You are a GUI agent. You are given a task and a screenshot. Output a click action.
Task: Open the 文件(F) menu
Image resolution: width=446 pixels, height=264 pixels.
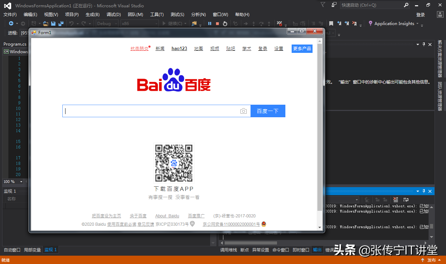click(x=10, y=15)
